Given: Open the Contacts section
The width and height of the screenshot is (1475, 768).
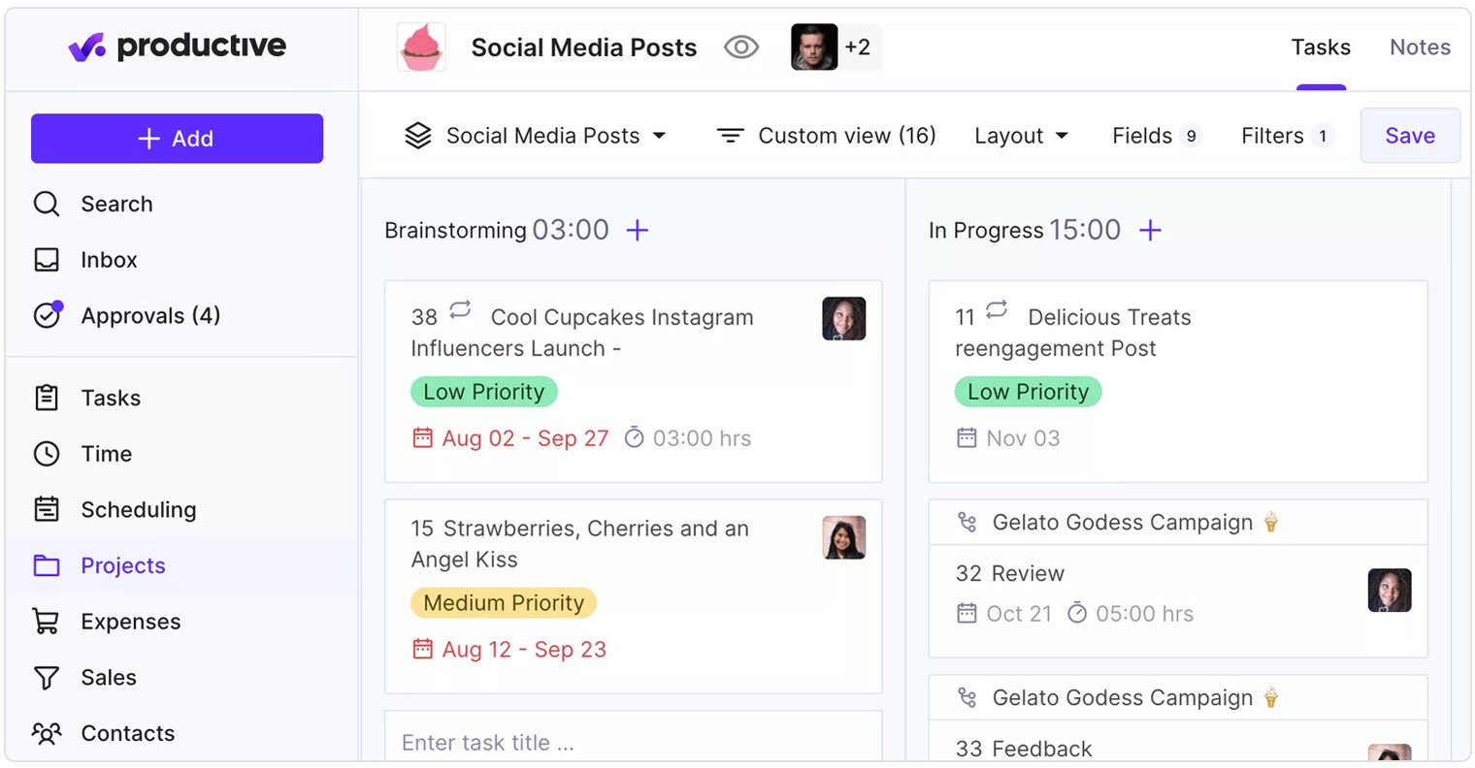Looking at the screenshot, I should point(47,734).
